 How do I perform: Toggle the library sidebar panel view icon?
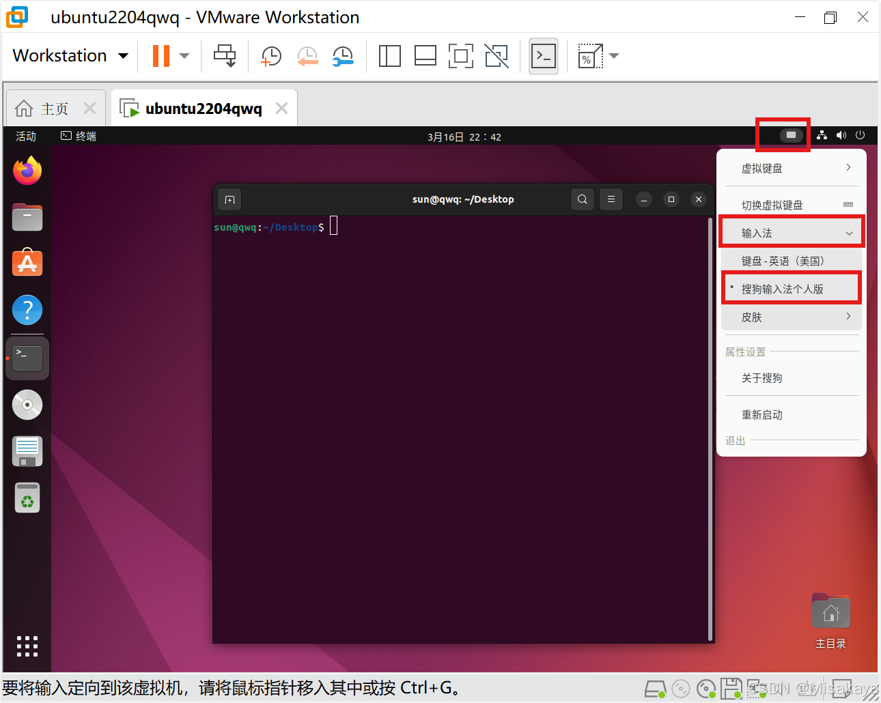389,56
